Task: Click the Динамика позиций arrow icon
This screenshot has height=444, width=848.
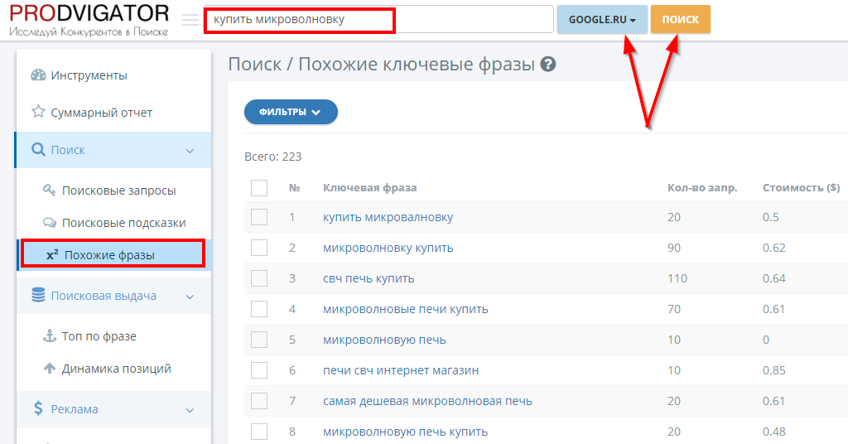Action: (49, 369)
